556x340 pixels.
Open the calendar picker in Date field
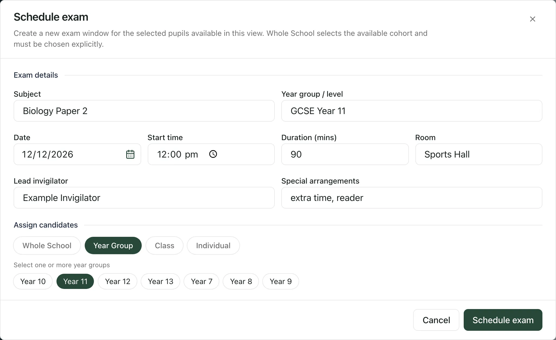pyautogui.click(x=130, y=154)
